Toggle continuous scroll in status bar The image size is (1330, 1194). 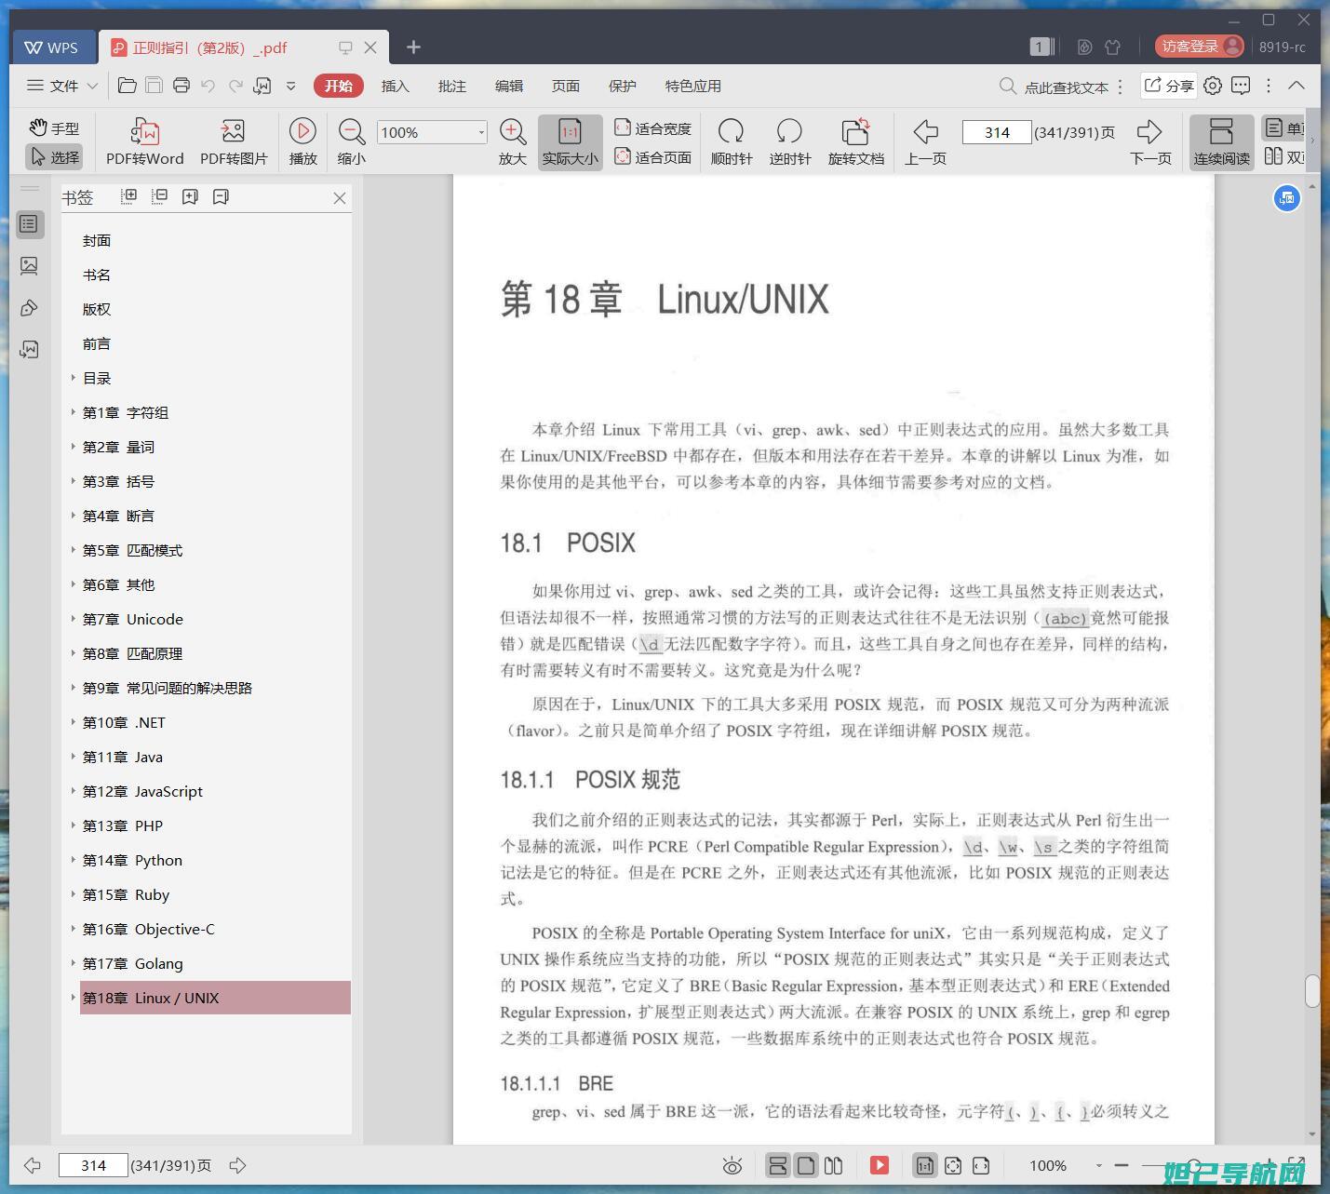point(778,1165)
